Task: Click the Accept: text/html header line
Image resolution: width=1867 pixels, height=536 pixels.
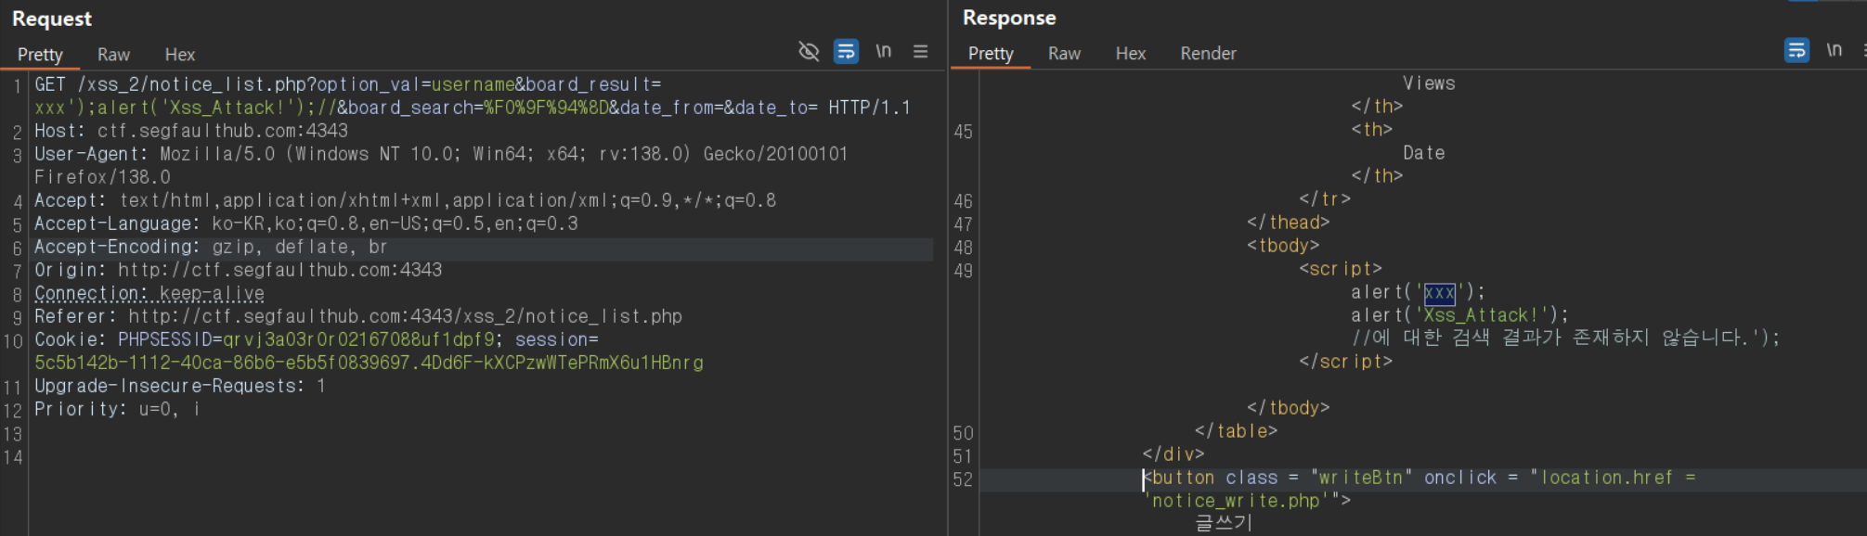Action: 405,200
